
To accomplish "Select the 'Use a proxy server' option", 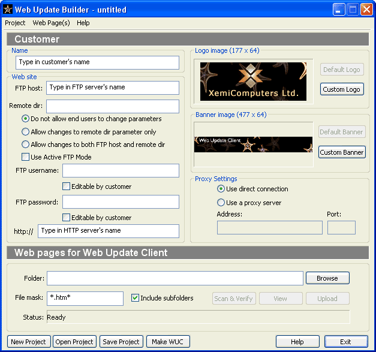I will (221, 203).
